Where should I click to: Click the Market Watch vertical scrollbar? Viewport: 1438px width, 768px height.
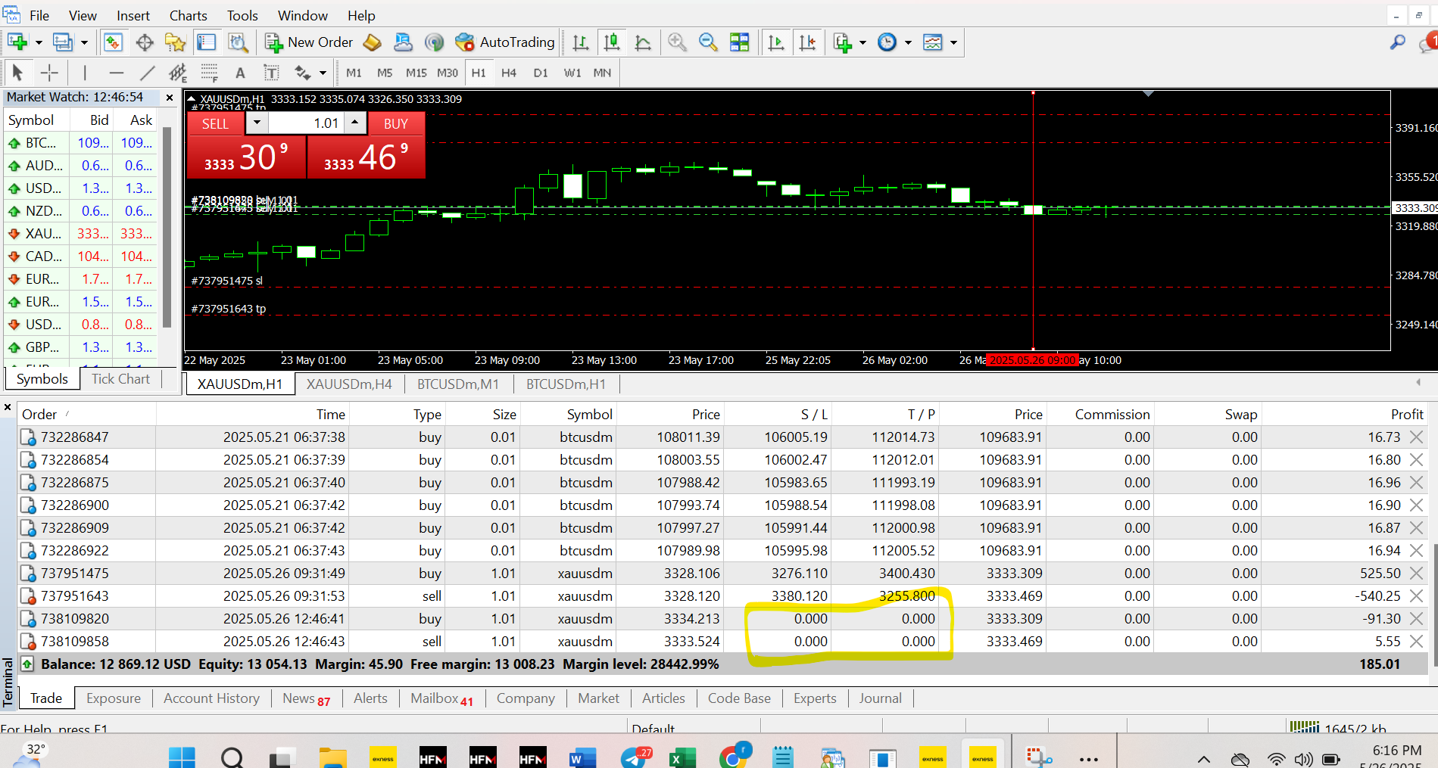(x=167, y=227)
